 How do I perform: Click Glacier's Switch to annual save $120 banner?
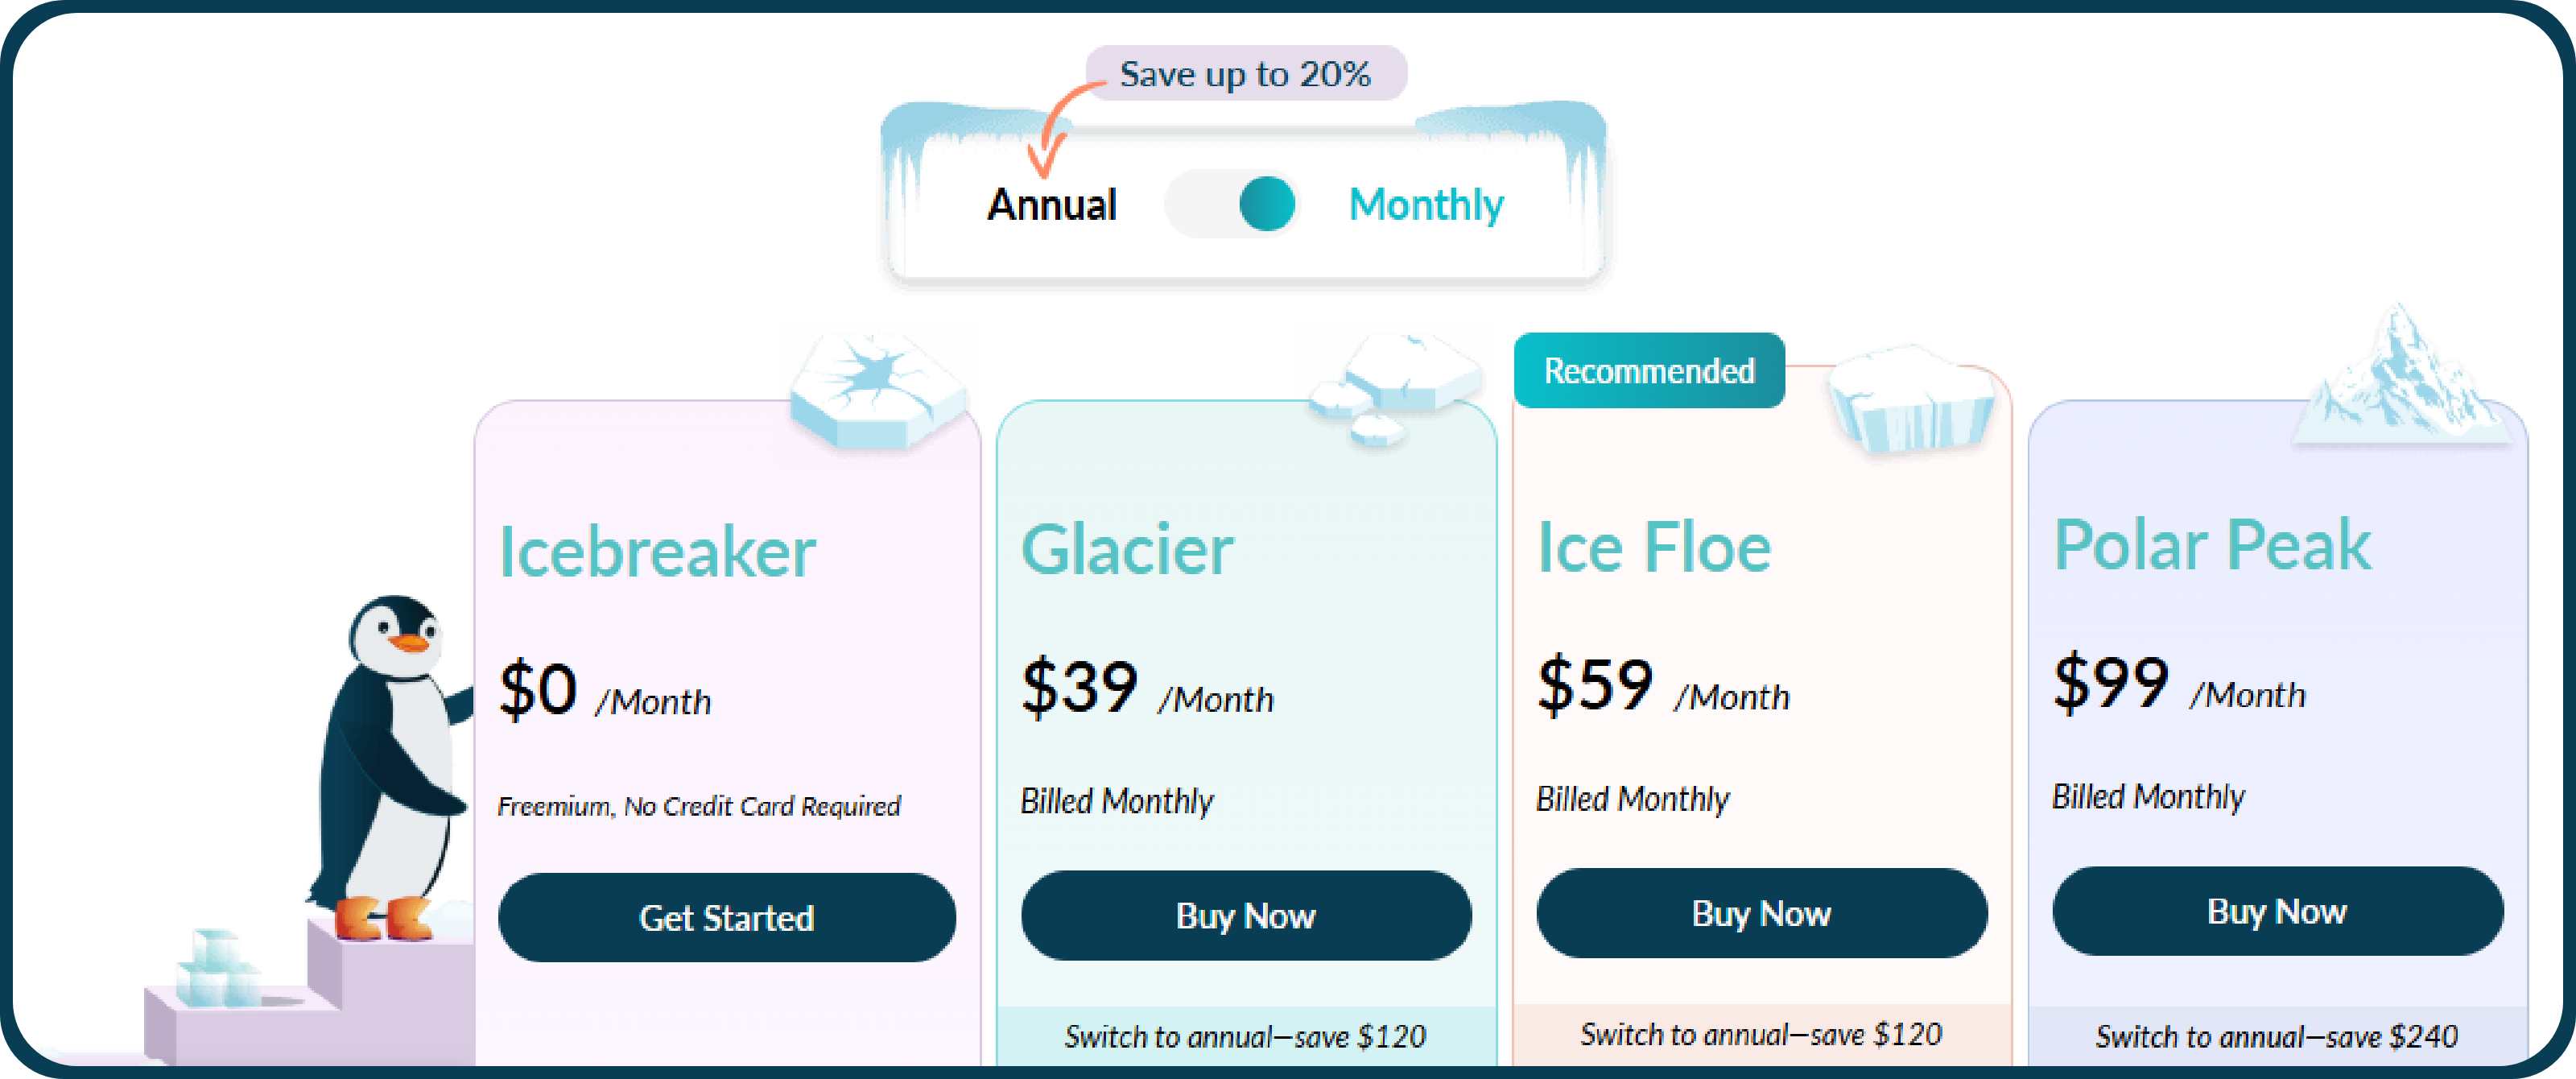(1246, 1036)
